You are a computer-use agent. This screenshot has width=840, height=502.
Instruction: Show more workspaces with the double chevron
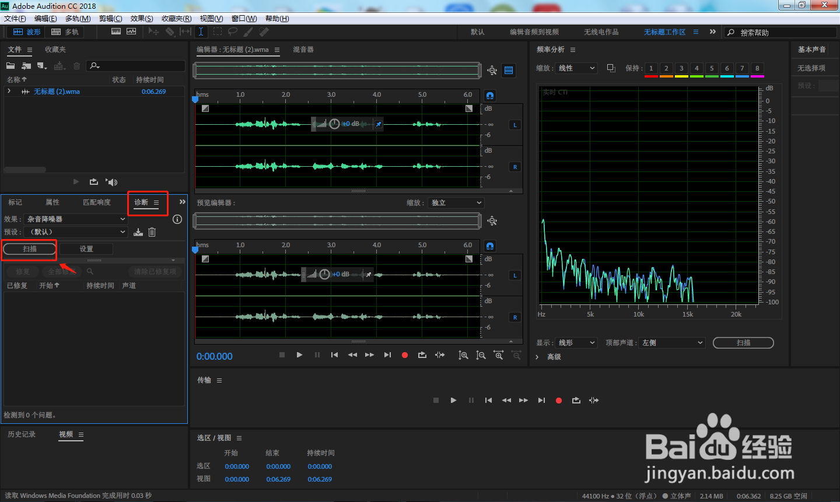pyautogui.click(x=713, y=32)
